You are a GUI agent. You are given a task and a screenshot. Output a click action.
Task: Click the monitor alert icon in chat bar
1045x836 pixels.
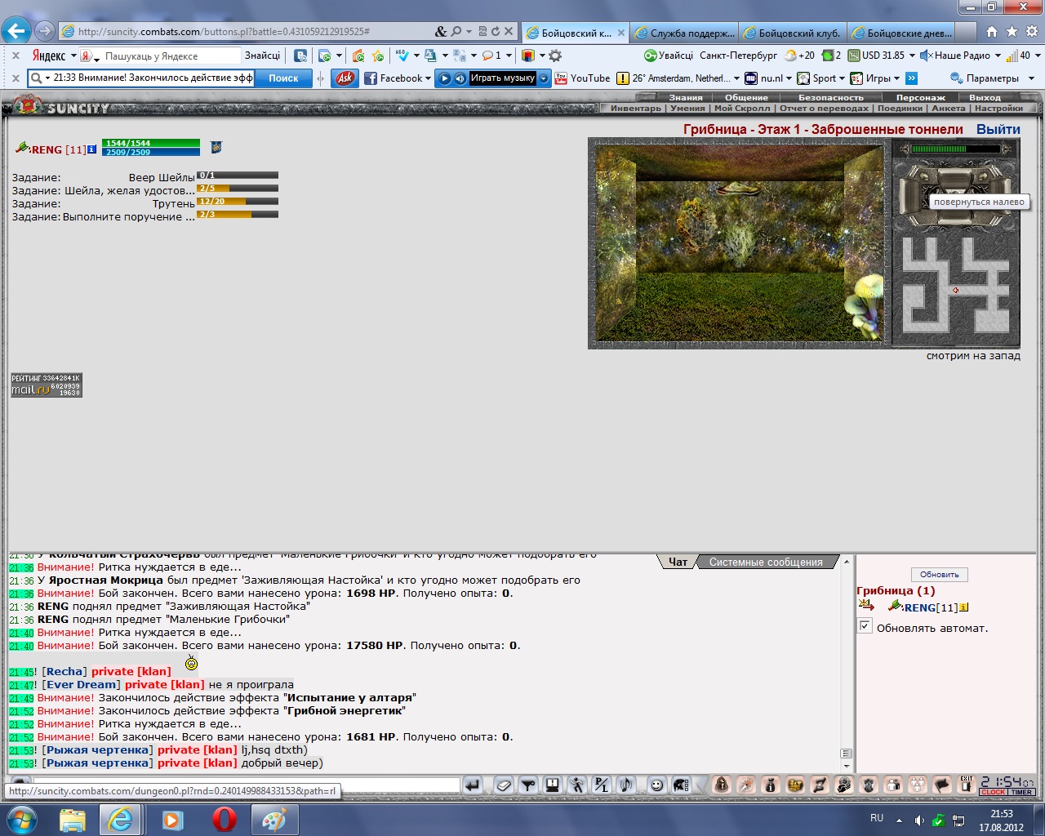click(553, 785)
